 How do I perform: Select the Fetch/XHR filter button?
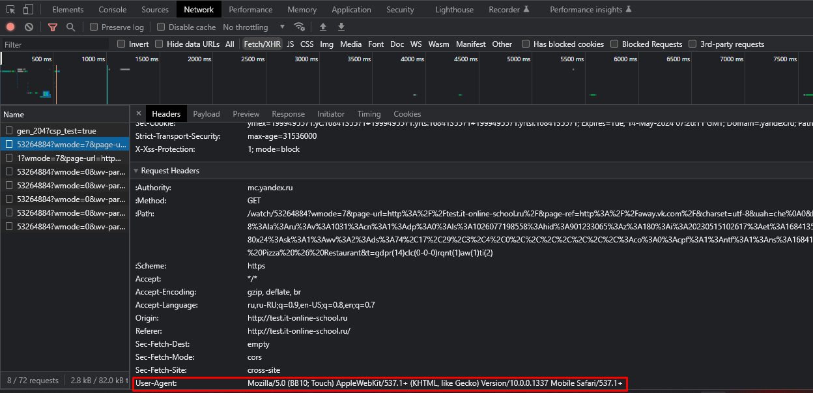pyautogui.click(x=262, y=44)
